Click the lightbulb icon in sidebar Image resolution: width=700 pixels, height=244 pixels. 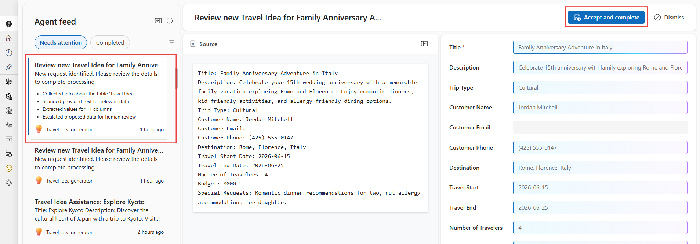coord(9,183)
